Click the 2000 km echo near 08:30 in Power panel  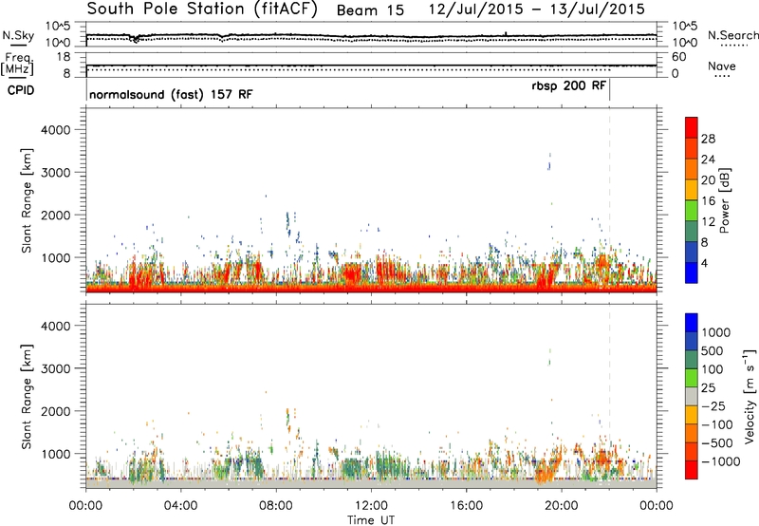(x=288, y=223)
